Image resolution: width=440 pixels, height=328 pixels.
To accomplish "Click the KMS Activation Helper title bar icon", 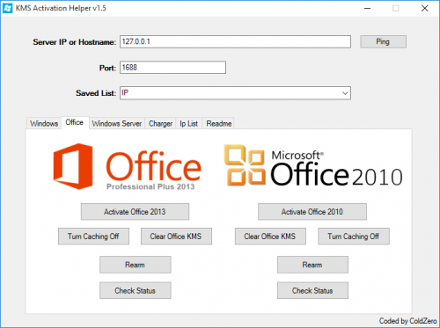I will [7, 8].
